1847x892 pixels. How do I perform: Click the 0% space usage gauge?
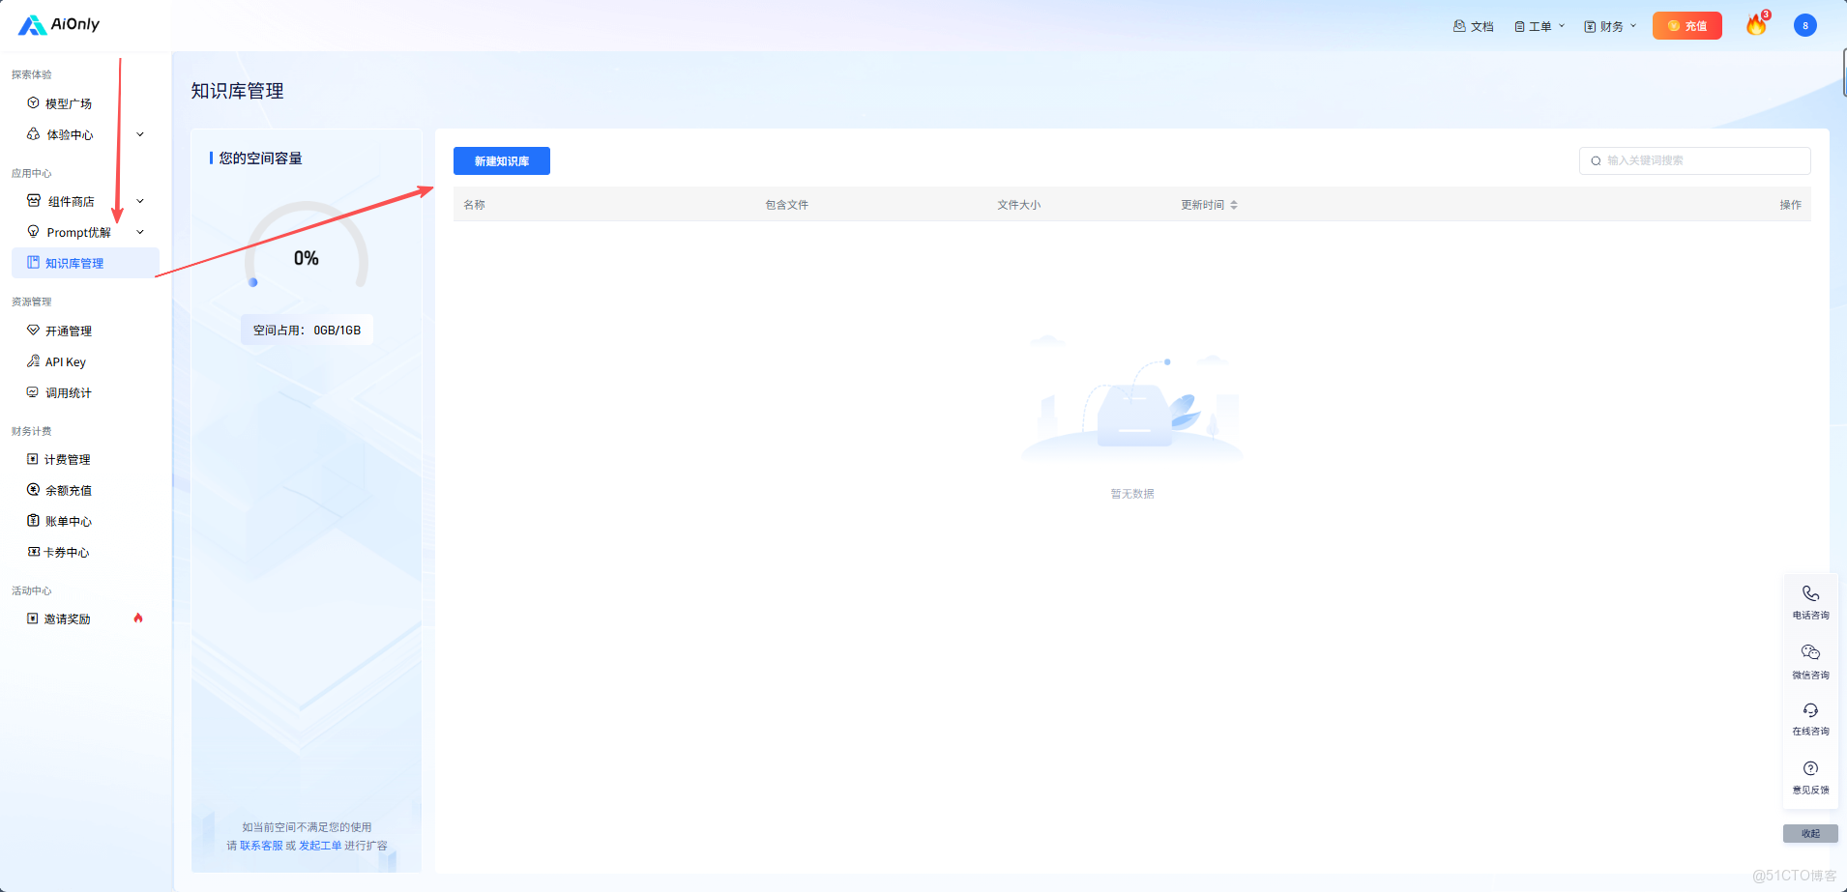pyautogui.click(x=307, y=246)
